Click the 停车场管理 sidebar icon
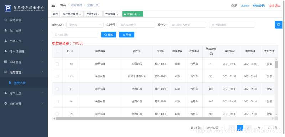The height and width of the screenshot is (137, 285). coord(6,51)
